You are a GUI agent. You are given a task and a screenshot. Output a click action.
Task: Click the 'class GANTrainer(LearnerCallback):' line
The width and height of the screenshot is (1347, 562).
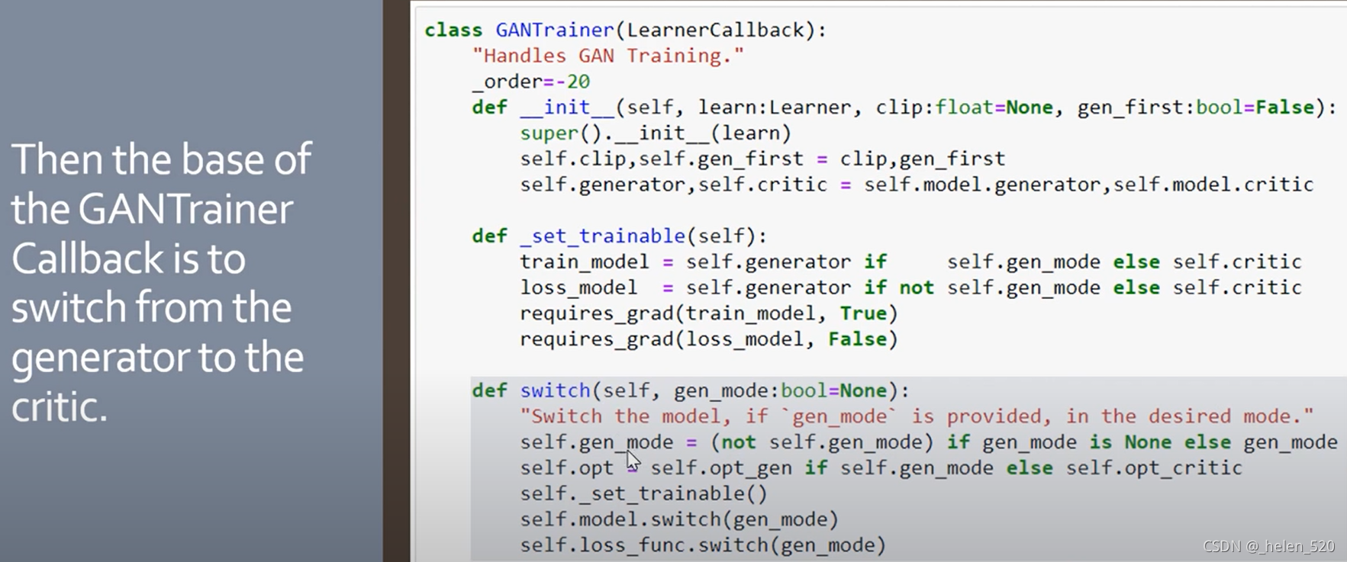625,31
